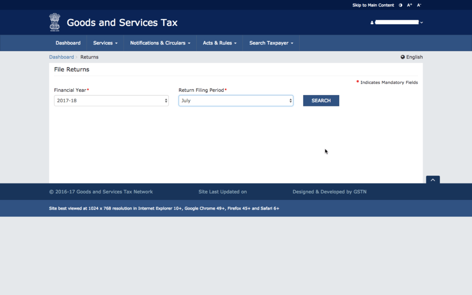Open the Search Taxpayer menu
This screenshot has height=295, width=472.
[271, 42]
